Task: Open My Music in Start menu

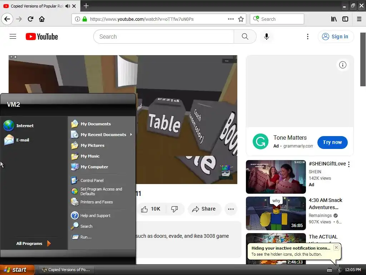Action: point(85,156)
